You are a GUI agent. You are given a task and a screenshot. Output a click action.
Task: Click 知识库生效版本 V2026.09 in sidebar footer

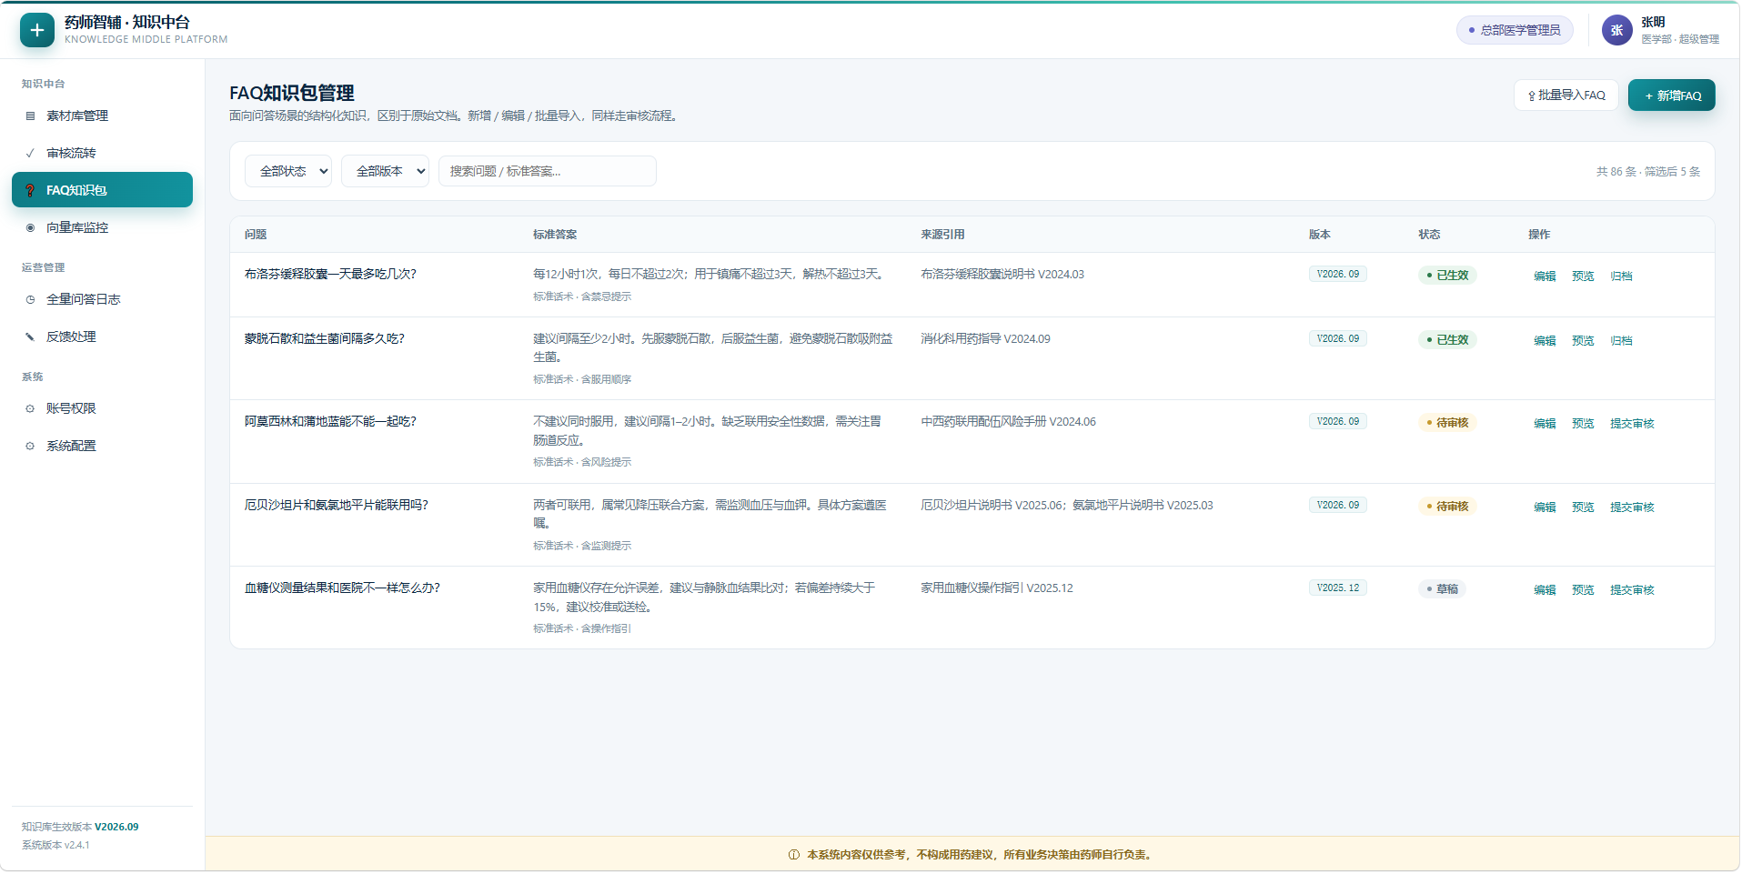point(80,828)
